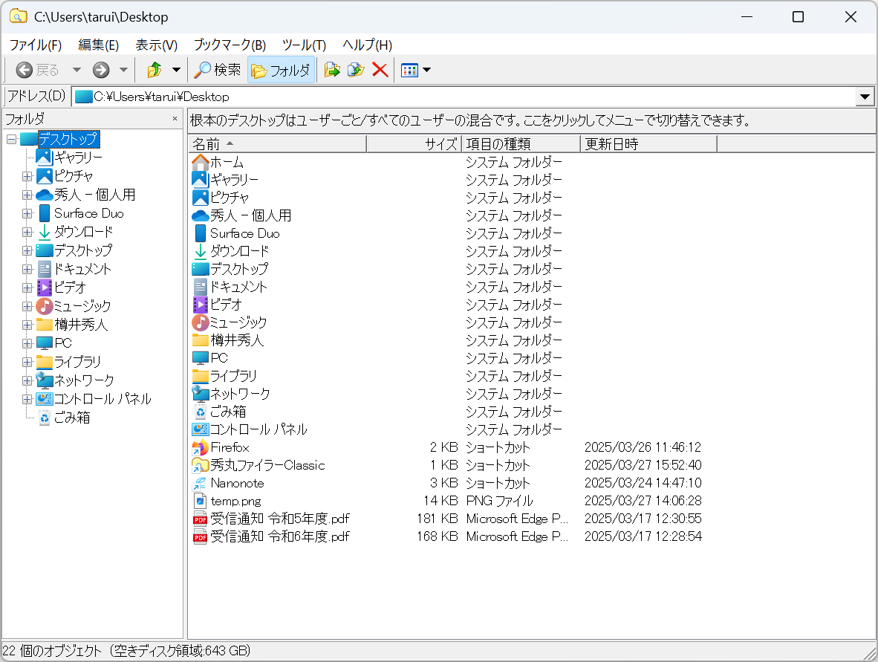Viewport: 878px width, 662px height.
Task: Collapse the デスクトップ root tree node
Action: [x=12, y=139]
